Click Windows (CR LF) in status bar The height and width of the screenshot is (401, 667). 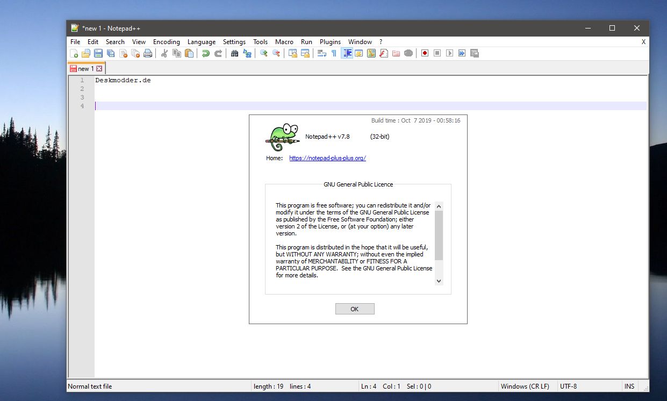(x=525, y=386)
